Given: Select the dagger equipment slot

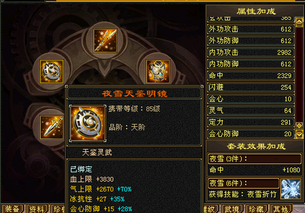Looking at the screenshot, I should tap(52, 127).
